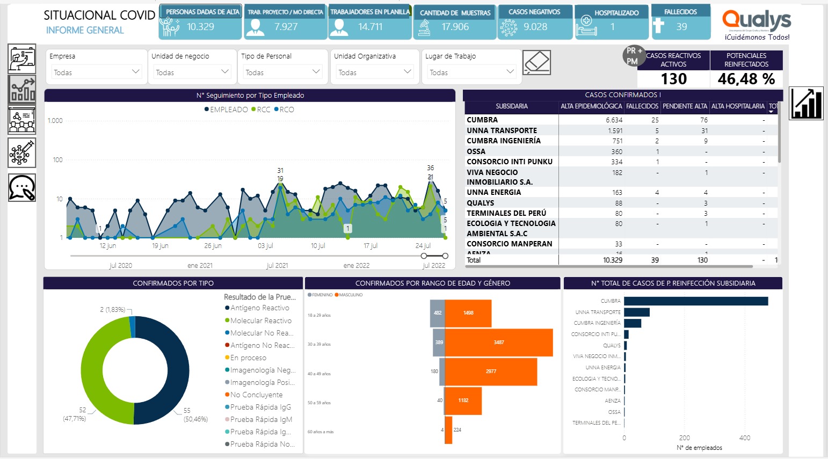Select the PERSONAS DADAS DE ALTA card
This screenshot has width=828, height=459.
coord(200,21)
